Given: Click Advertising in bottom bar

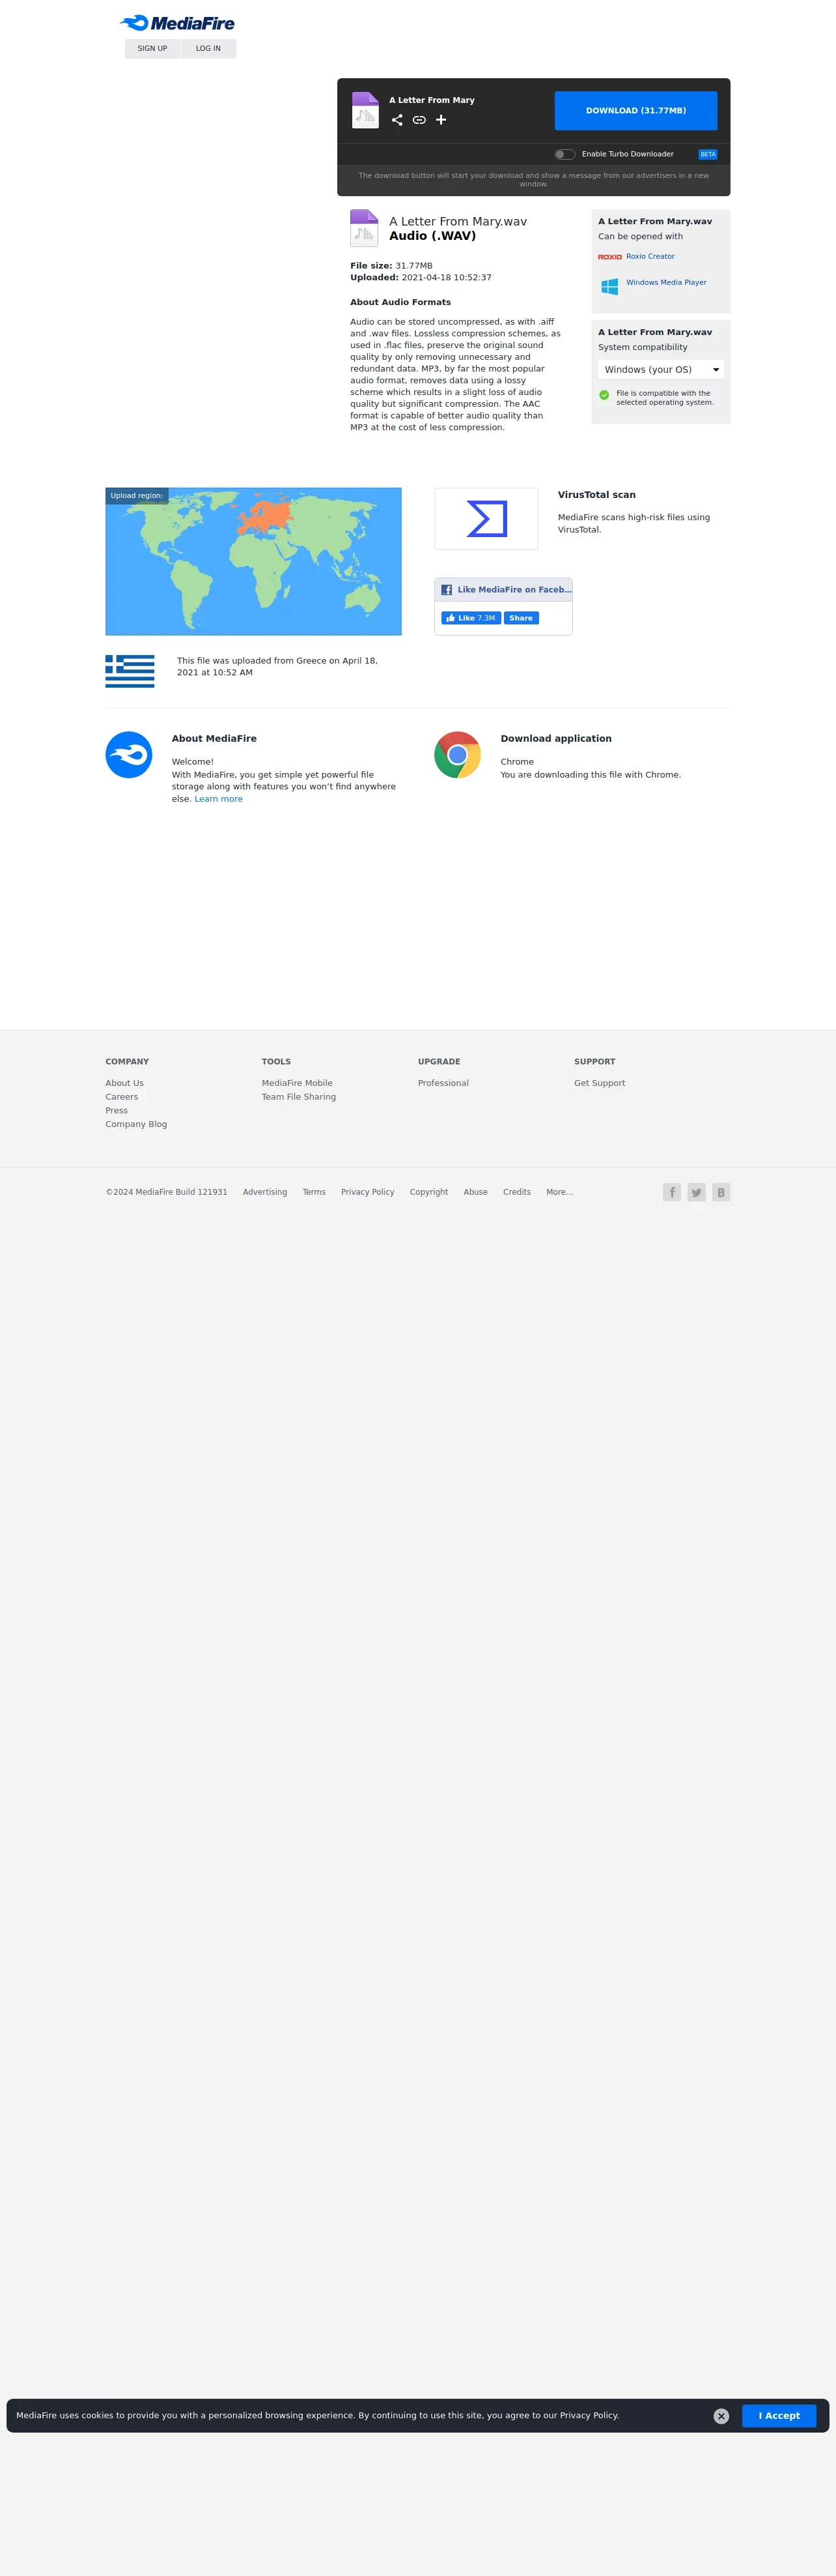Looking at the screenshot, I should click(x=265, y=1192).
